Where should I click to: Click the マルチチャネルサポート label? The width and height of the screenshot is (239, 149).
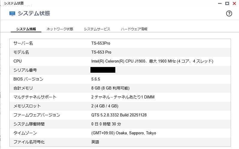coord(35,97)
